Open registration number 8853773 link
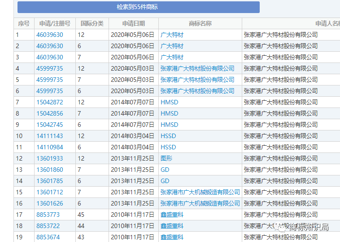 pos(48,215)
